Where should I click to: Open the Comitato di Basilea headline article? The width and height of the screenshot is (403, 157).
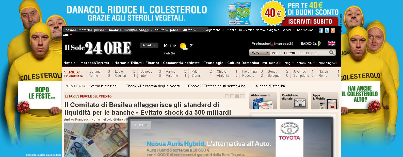tap(148, 109)
